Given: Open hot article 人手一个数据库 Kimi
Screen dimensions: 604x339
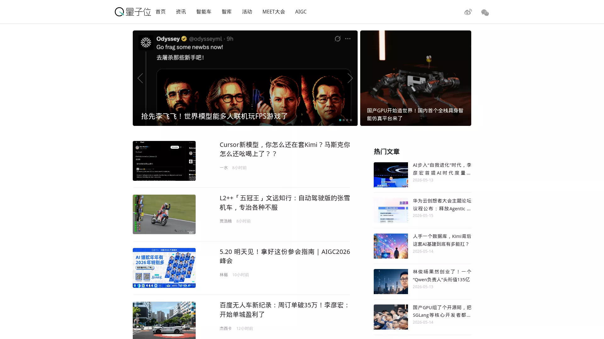Looking at the screenshot, I should click(x=442, y=240).
